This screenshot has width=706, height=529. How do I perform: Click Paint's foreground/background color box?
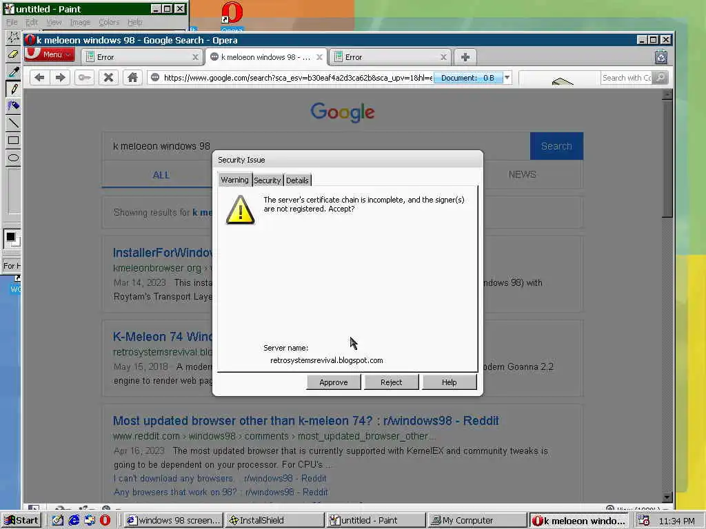tap(12, 238)
